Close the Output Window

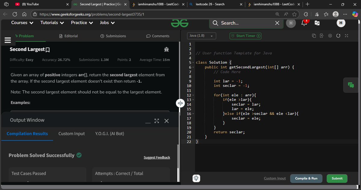pyautogui.click(x=167, y=121)
